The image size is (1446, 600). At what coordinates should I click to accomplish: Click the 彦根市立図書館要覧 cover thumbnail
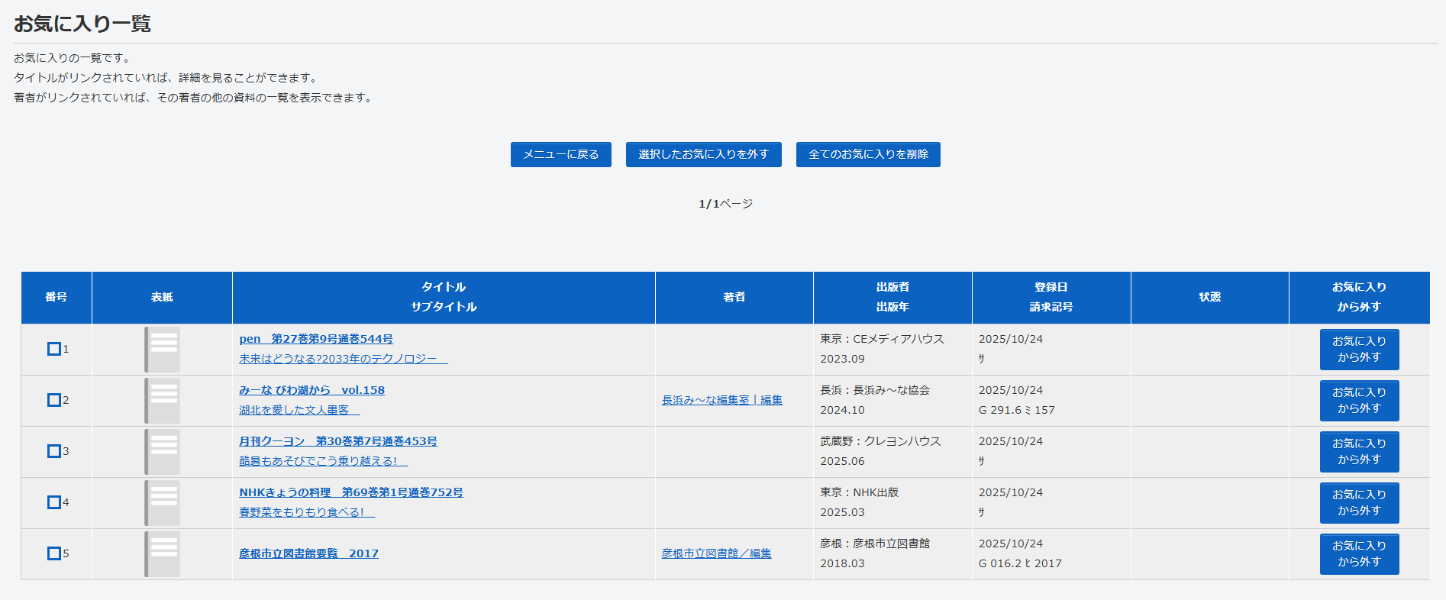(162, 554)
